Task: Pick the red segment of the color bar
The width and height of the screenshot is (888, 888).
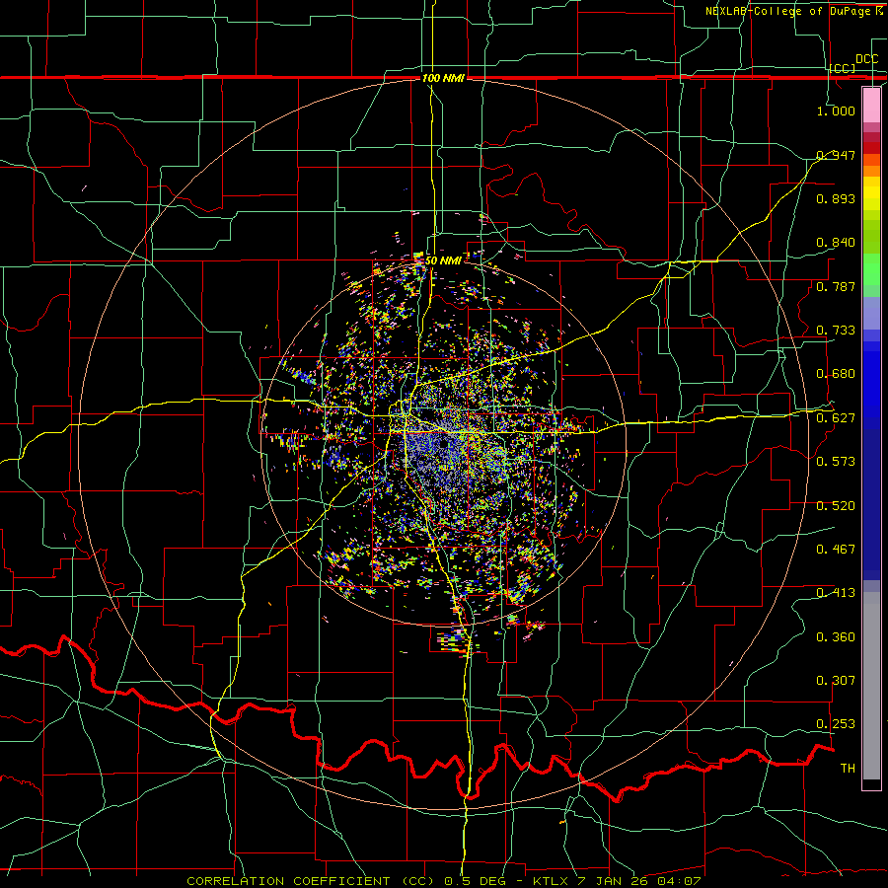Action: pyautogui.click(x=871, y=147)
